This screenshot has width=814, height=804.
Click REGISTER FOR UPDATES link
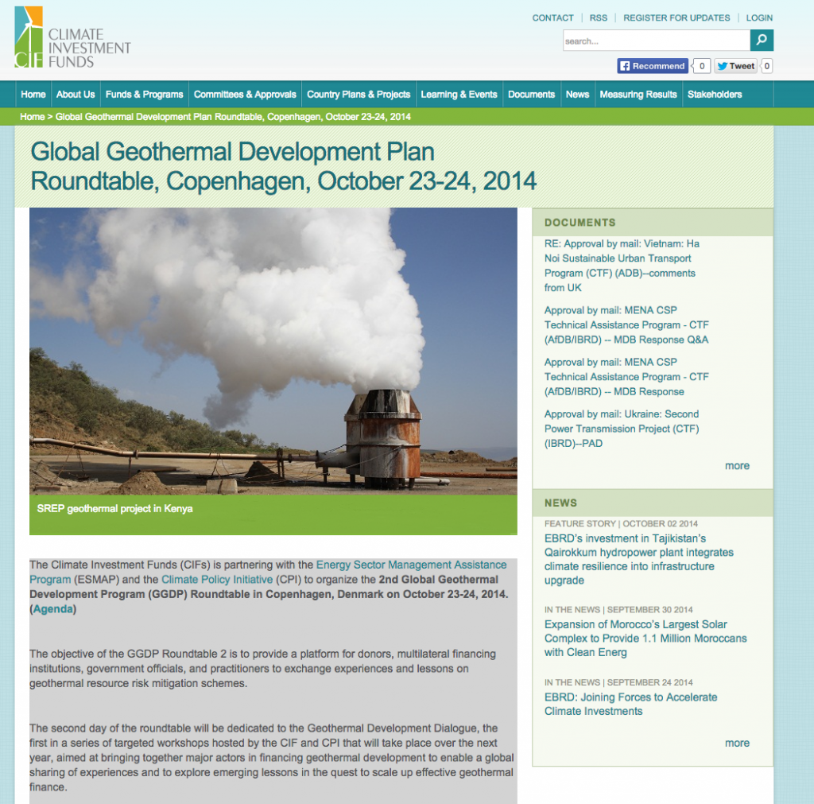click(676, 17)
